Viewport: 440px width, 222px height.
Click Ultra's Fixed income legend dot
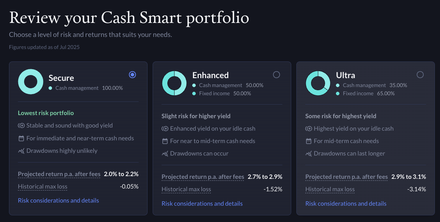coord(338,94)
